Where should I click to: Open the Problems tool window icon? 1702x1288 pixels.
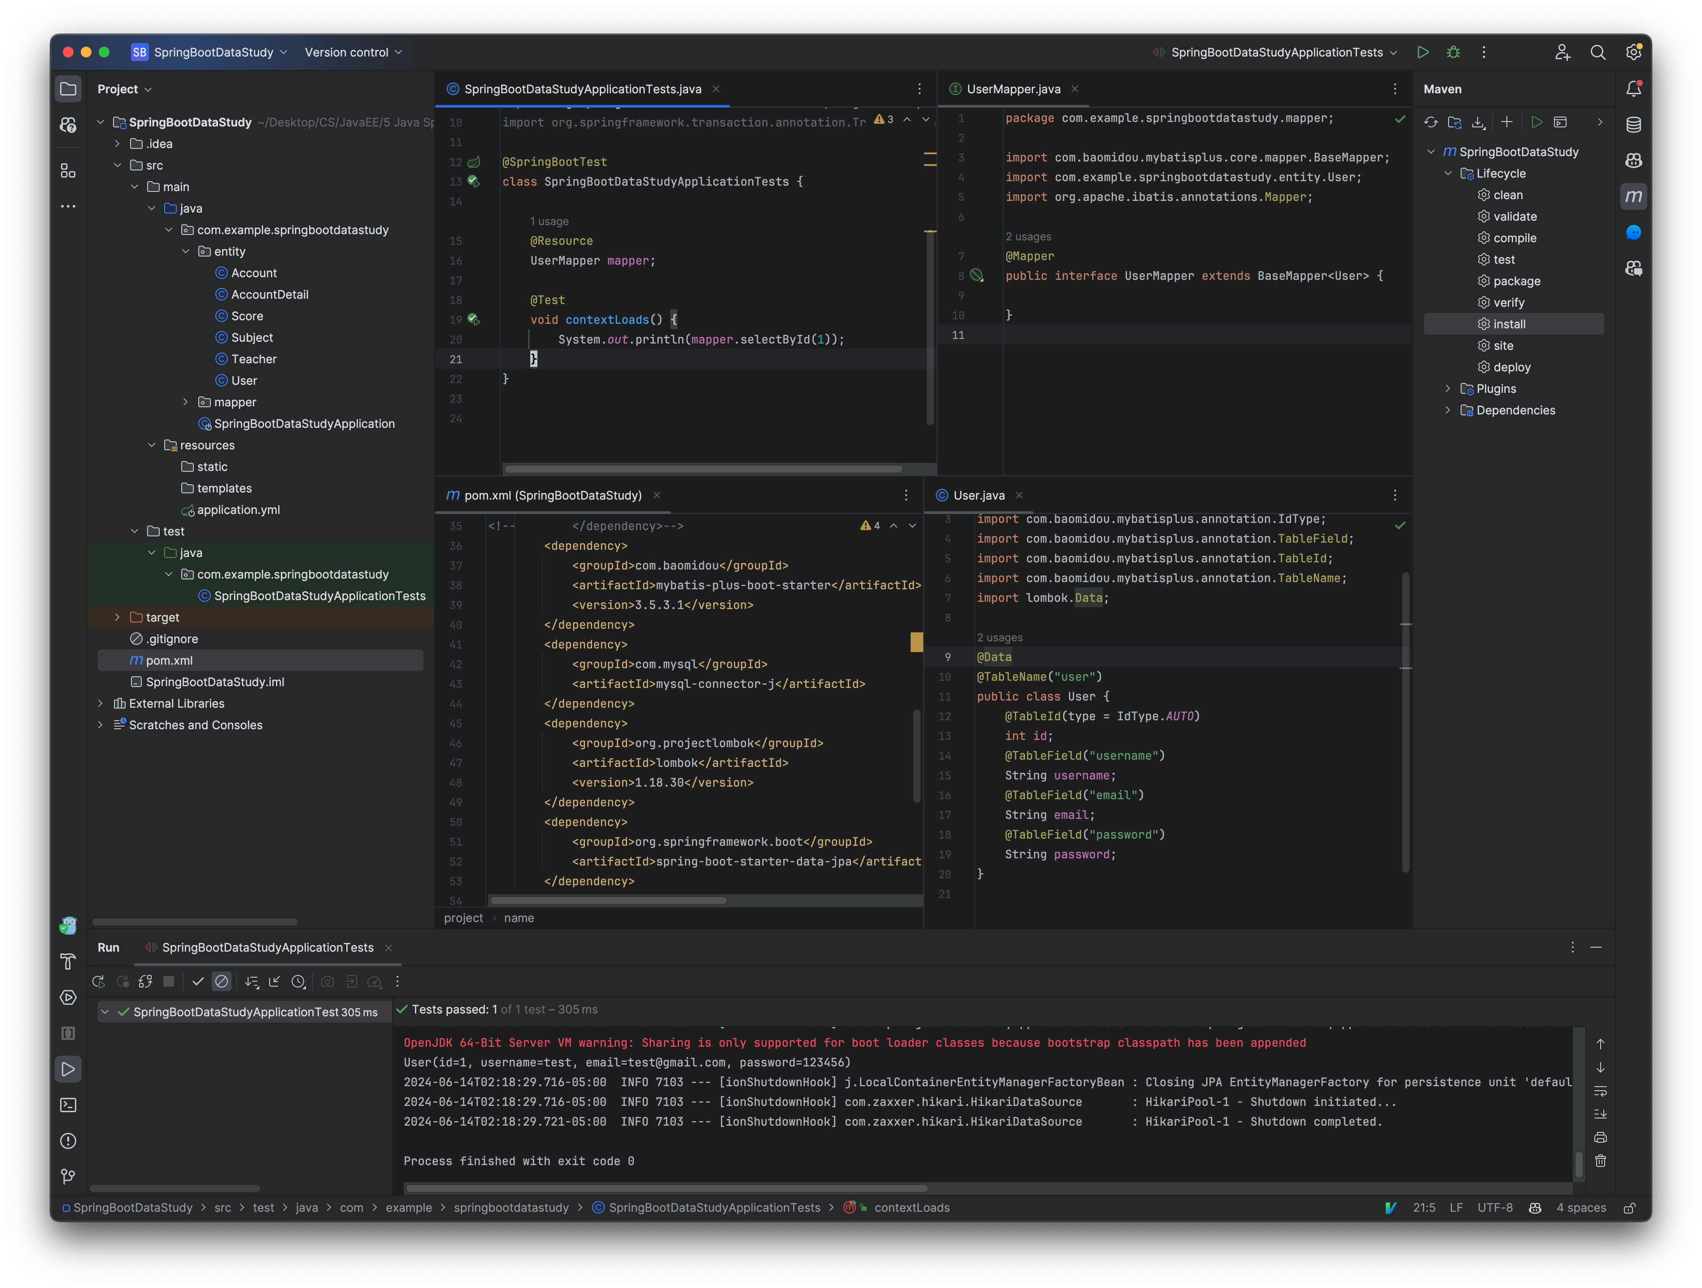tap(68, 1141)
